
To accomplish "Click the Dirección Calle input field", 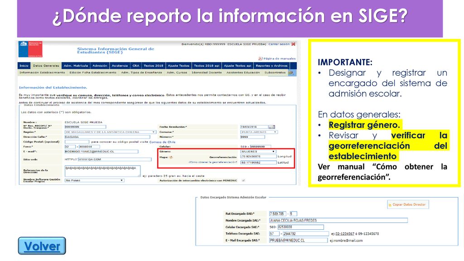I will pyautogui.click(x=107, y=137).
